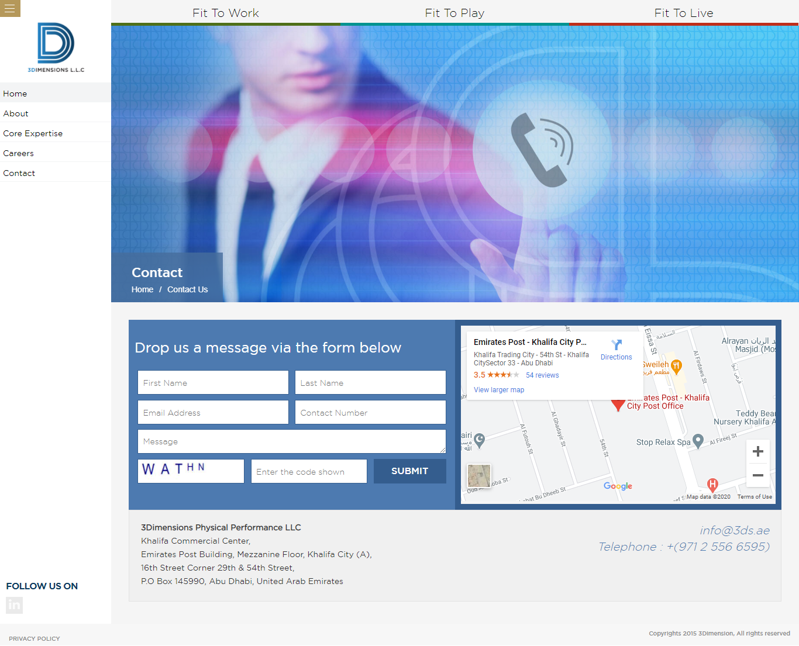799x646 pixels.
Task: Open the hamburger menu icon
Action: coord(10,8)
